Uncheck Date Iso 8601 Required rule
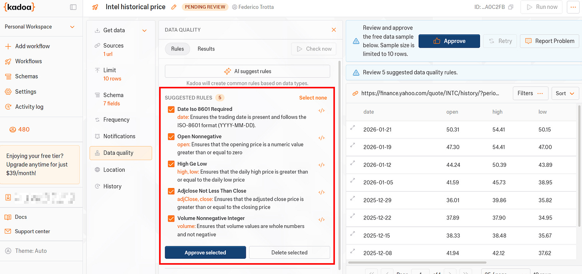The height and width of the screenshot is (274, 582). click(171, 109)
